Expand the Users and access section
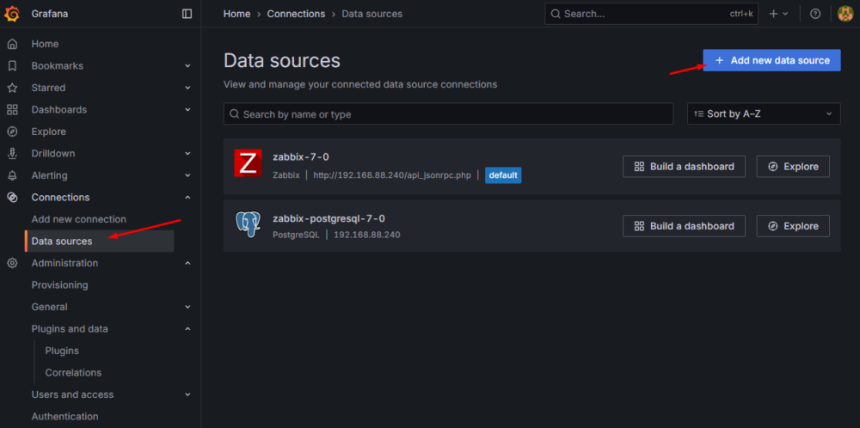This screenshot has height=428, width=860. 187,394
